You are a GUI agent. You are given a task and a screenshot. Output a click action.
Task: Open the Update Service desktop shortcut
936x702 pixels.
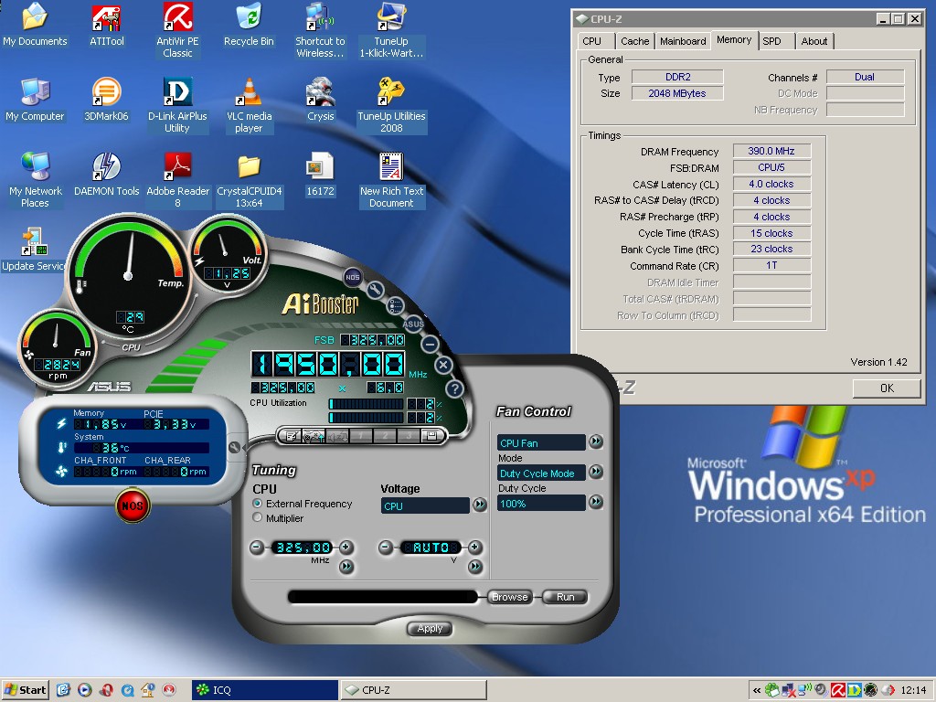pyautogui.click(x=34, y=250)
